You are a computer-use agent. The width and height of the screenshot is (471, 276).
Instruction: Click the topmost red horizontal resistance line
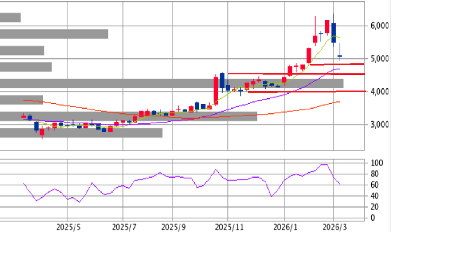[x=337, y=64]
